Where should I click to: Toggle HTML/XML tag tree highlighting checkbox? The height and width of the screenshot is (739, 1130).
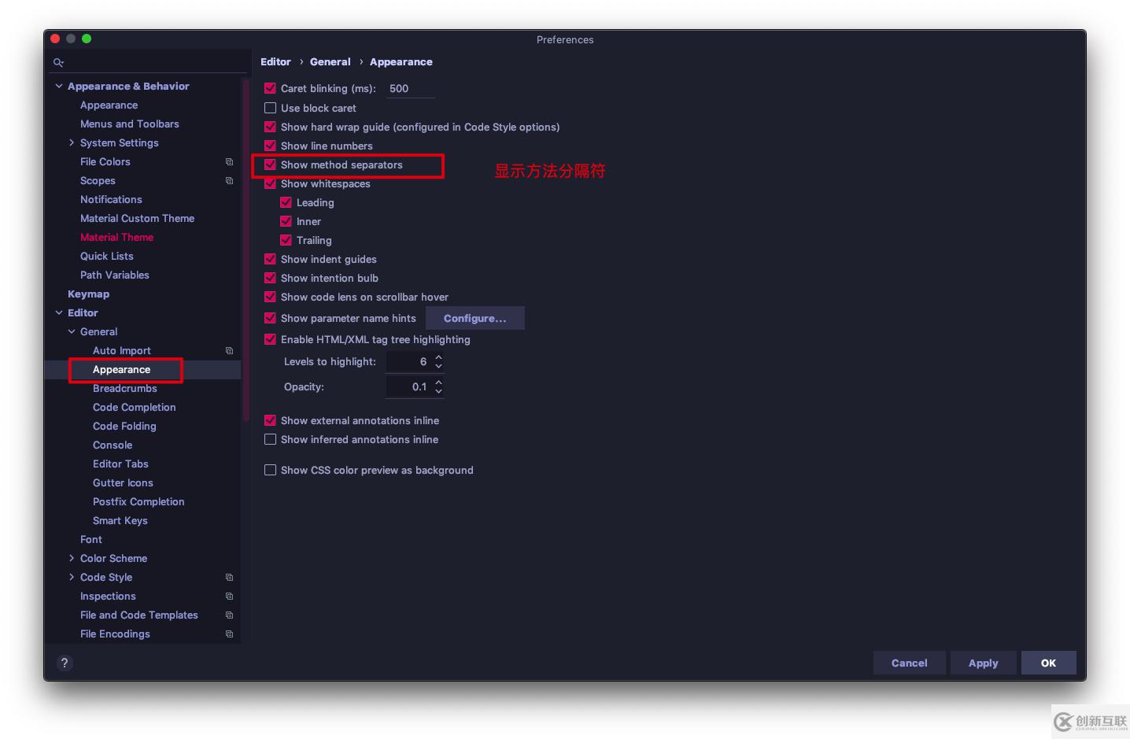270,339
